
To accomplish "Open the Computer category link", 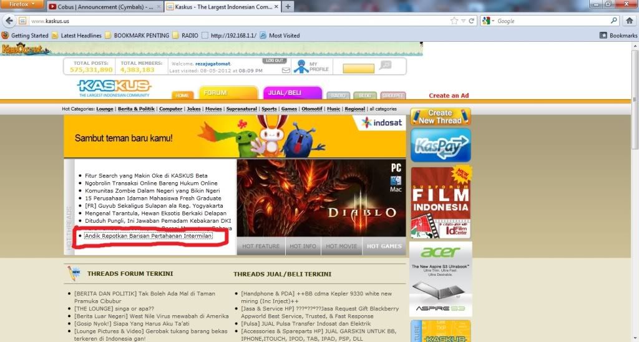I will pyautogui.click(x=171, y=109).
